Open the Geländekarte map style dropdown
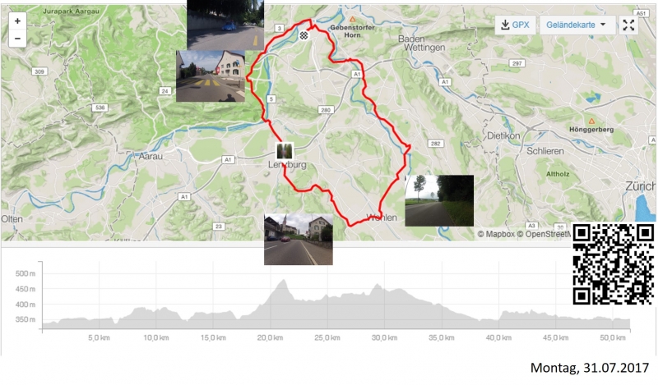The height and width of the screenshot is (385, 658). tap(577, 25)
